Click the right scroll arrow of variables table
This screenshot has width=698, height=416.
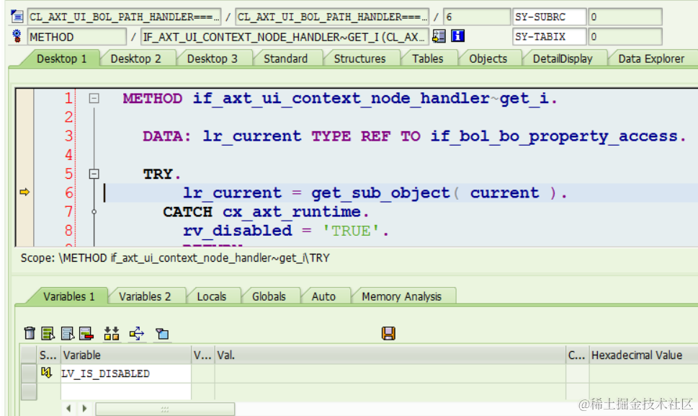[x=84, y=408]
